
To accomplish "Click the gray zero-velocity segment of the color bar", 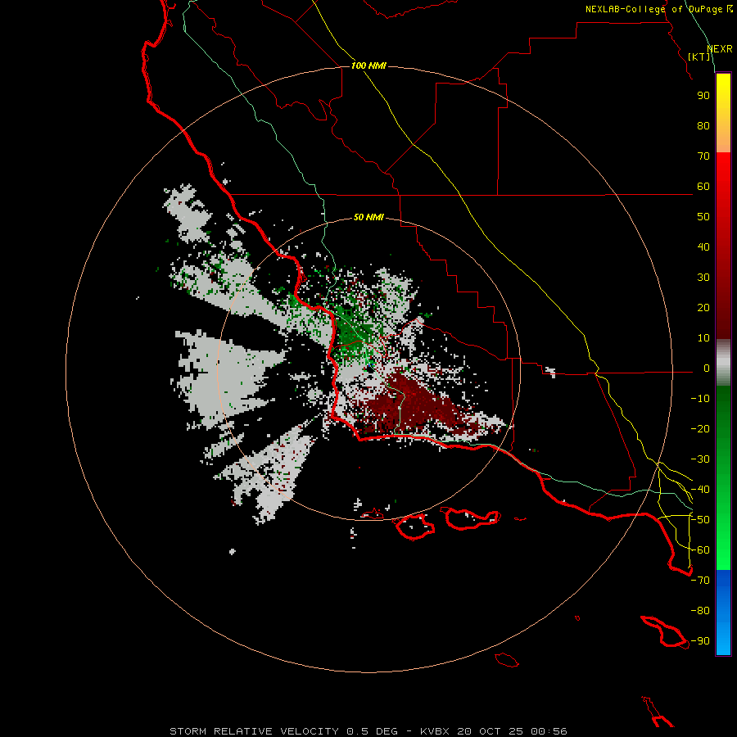I will click(x=723, y=363).
